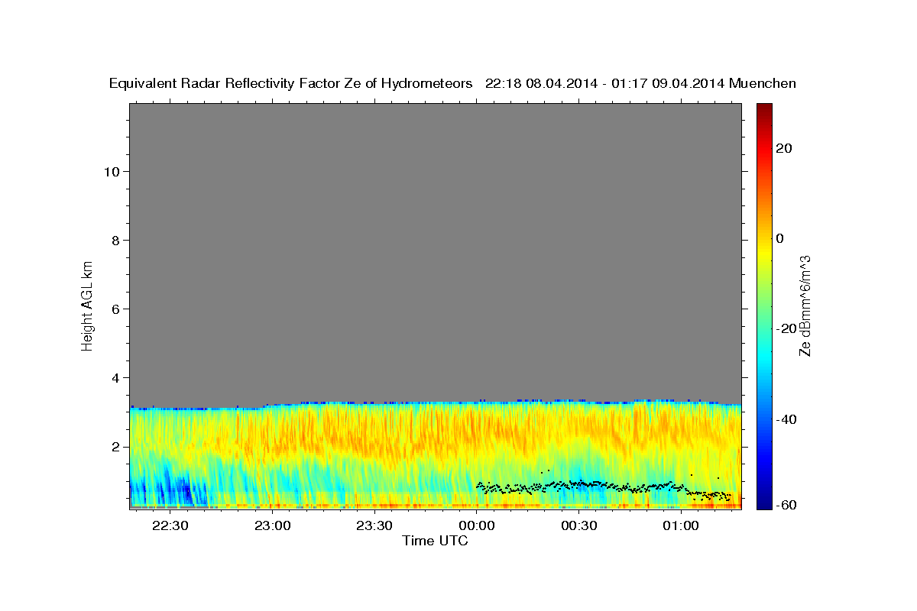Click the "8" height axis label
917x611 pixels.
pos(115,240)
